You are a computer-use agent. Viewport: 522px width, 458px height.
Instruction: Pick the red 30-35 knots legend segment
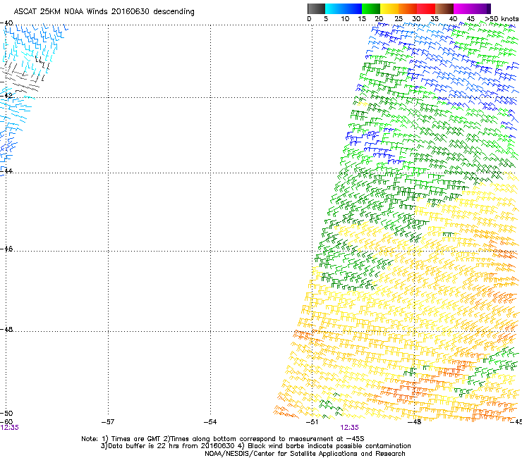(426, 8)
